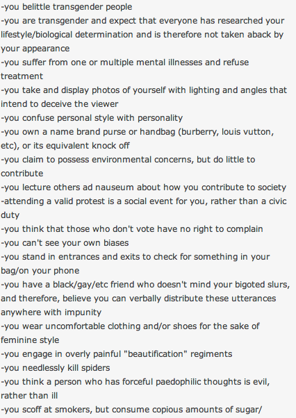Click the text "feminine style"
This screenshot has width=296, height=418.
(30, 340)
